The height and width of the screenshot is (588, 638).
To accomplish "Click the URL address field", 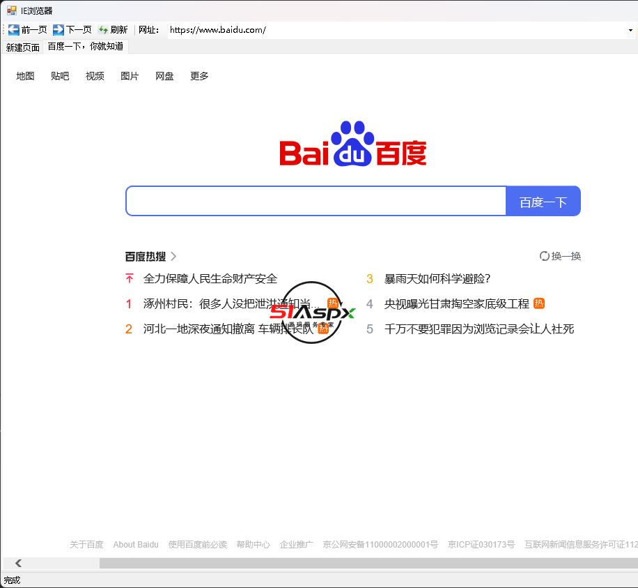I will 397,30.
